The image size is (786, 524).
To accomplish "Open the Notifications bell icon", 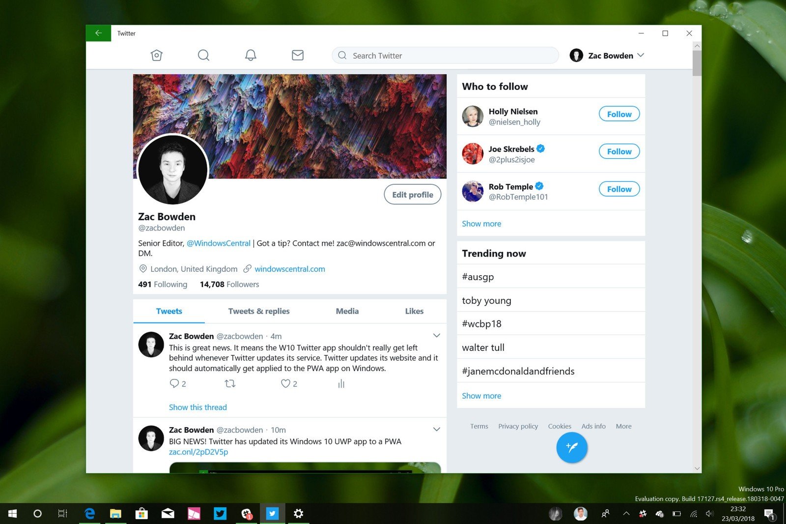I will 251,55.
